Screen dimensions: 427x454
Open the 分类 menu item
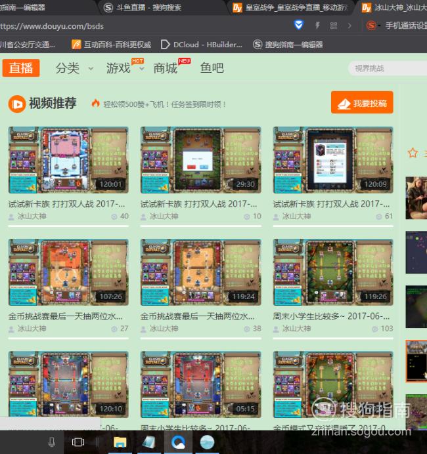pos(67,68)
